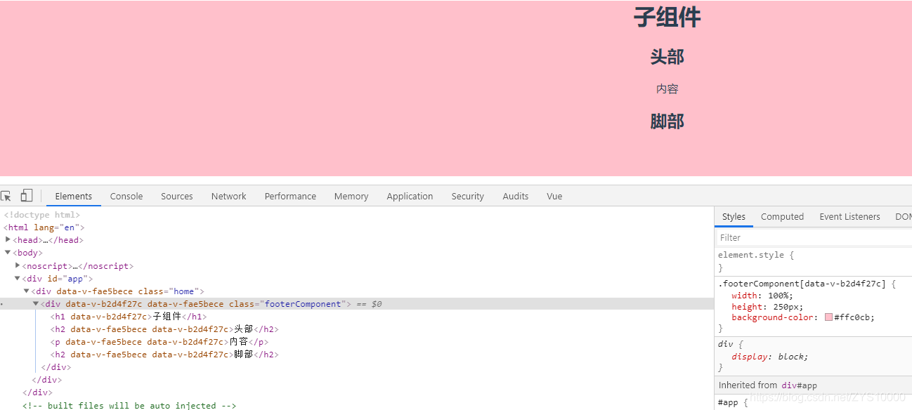Viewport: 912px width, 410px height.
Task: Open the Sources tab
Action: click(177, 197)
